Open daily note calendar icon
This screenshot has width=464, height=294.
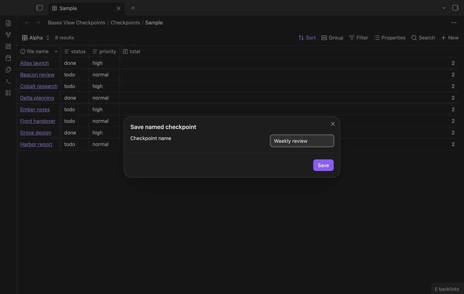[8, 58]
